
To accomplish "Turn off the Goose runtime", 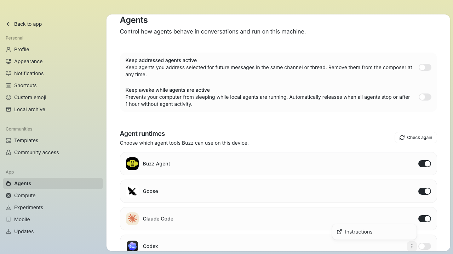I will tap(425, 191).
